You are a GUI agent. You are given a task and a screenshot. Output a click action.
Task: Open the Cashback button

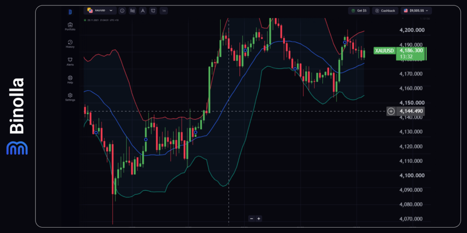385,11
